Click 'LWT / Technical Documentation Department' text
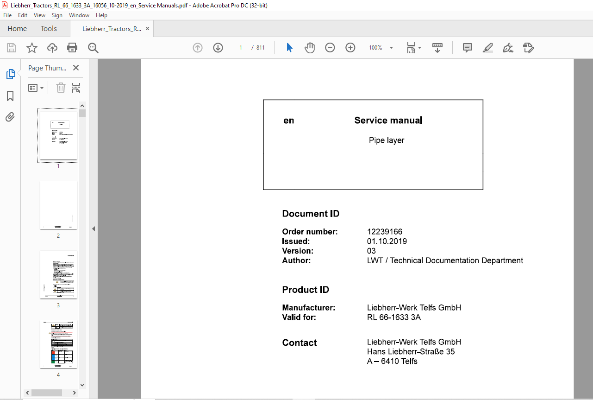Viewport: 593px width, 400px height. coord(445,260)
